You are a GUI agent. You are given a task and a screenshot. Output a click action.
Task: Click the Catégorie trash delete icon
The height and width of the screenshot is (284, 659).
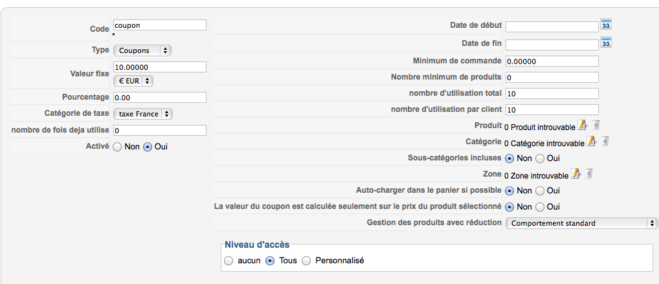(x=605, y=141)
